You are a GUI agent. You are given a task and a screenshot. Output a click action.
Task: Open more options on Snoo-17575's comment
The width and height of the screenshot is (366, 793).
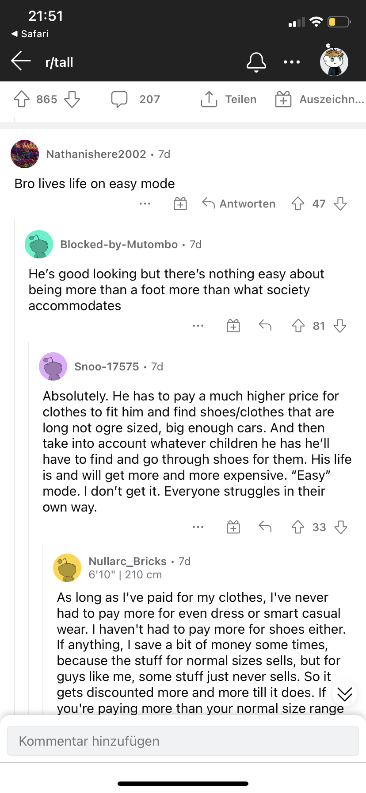(198, 527)
